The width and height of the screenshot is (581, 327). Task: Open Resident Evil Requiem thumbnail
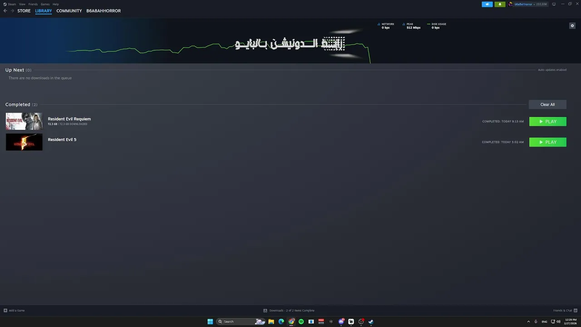click(24, 121)
